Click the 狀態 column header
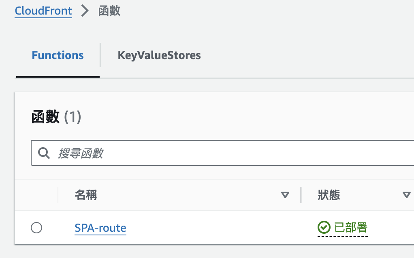 point(329,195)
